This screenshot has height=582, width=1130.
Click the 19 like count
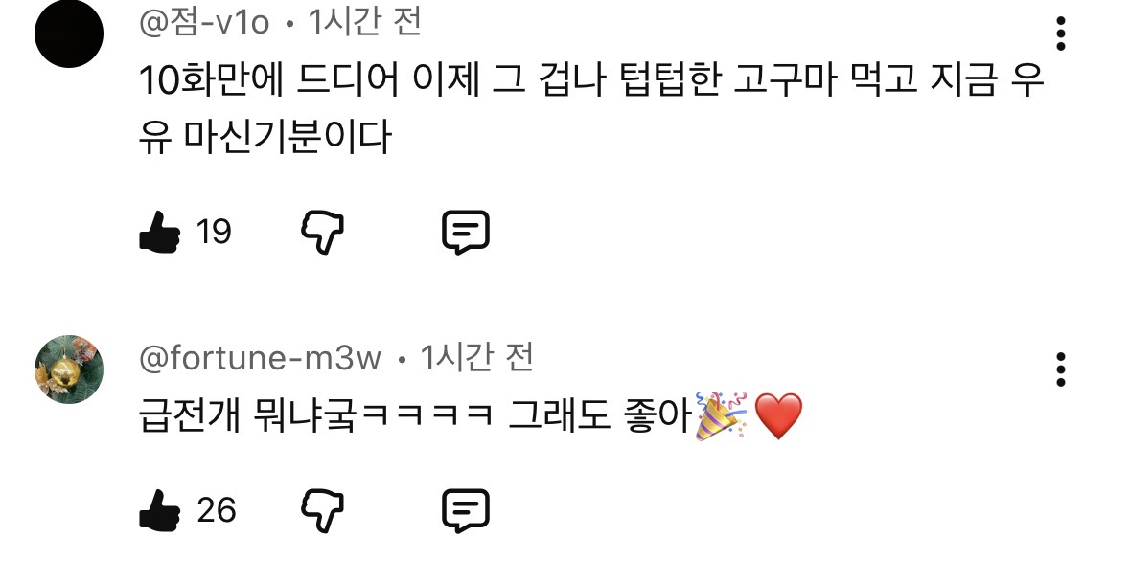click(214, 233)
